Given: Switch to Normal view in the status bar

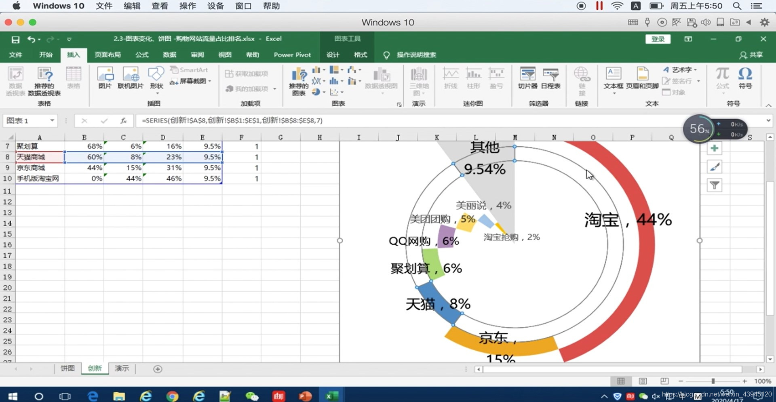Looking at the screenshot, I should [x=621, y=381].
